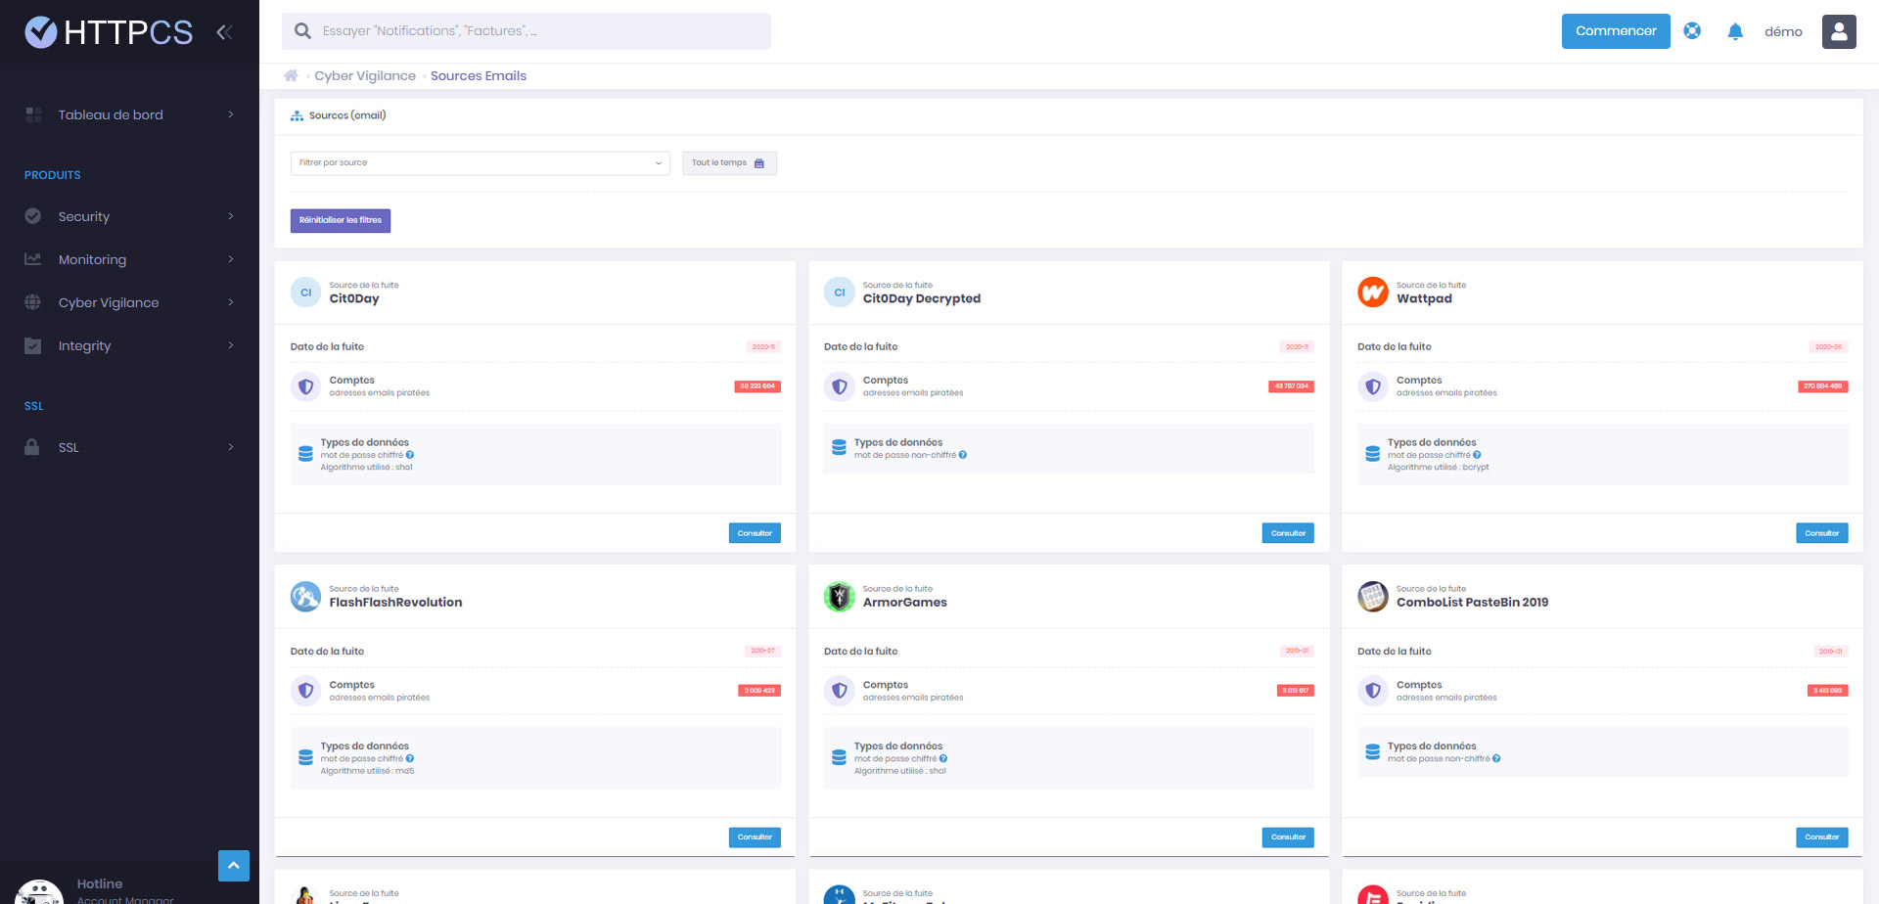Click the Cit0Day Decrypted CI avatar
The image size is (1879, 904).
[x=839, y=293]
